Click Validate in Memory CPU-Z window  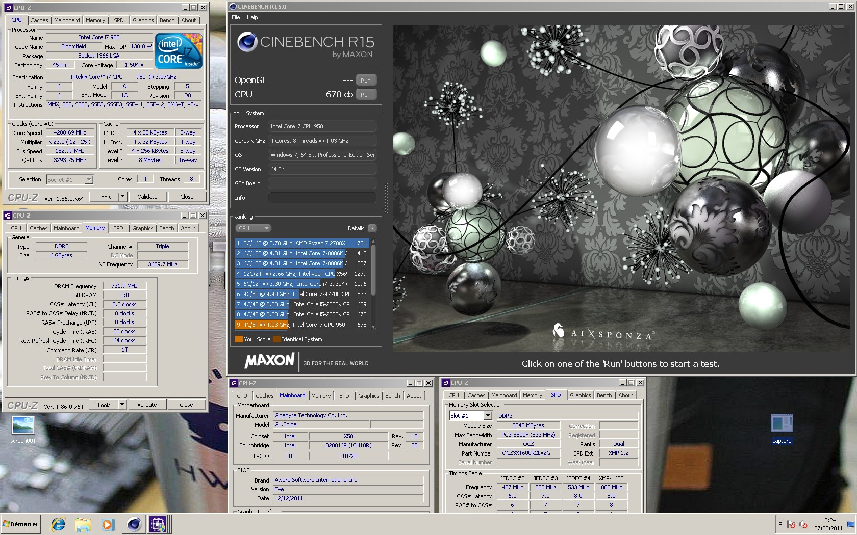pyautogui.click(x=147, y=405)
